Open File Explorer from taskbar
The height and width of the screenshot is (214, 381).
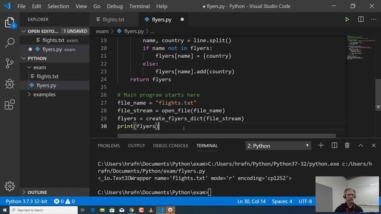(x=102, y=210)
